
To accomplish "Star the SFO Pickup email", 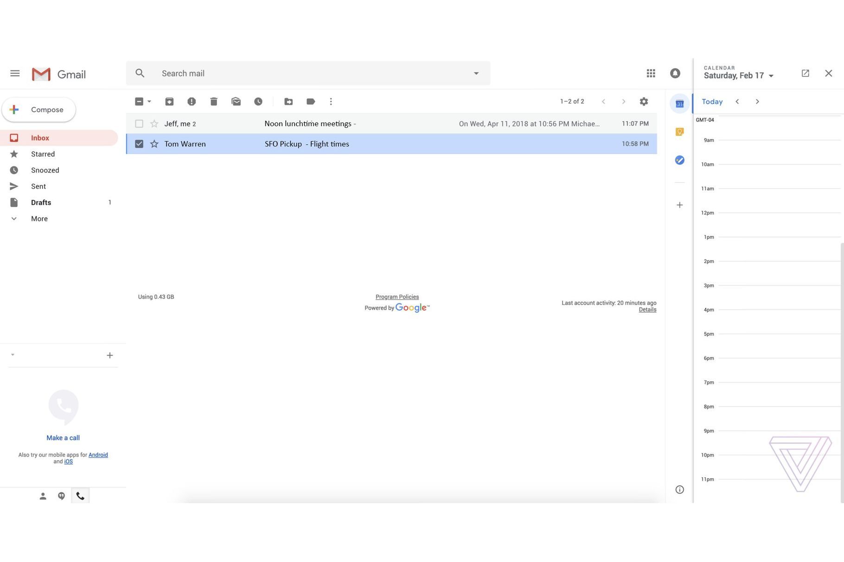I will [x=153, y=144].
